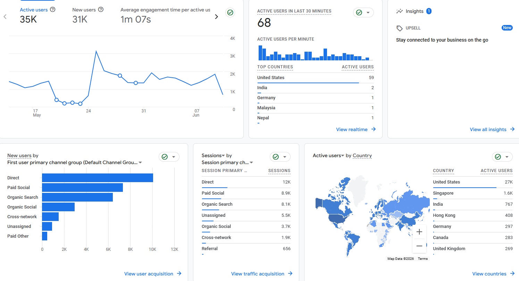Select Malaysia row in realtime top countries
This screenshot has height=281, width=519.
[x=316, y=108]
